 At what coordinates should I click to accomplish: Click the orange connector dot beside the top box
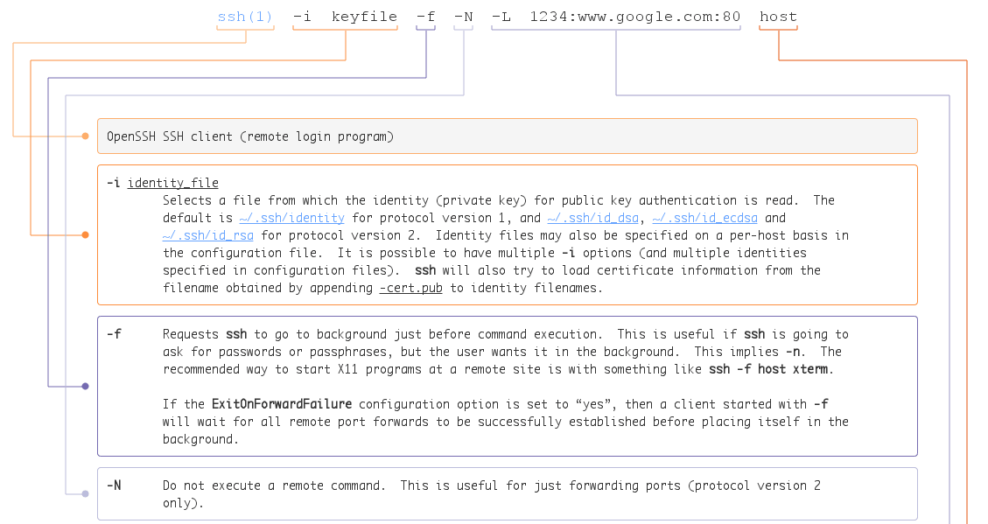tap(85, 136)
